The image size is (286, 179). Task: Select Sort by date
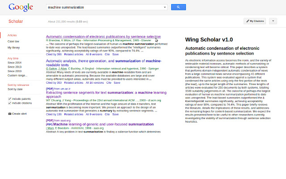tap(15, 89)
